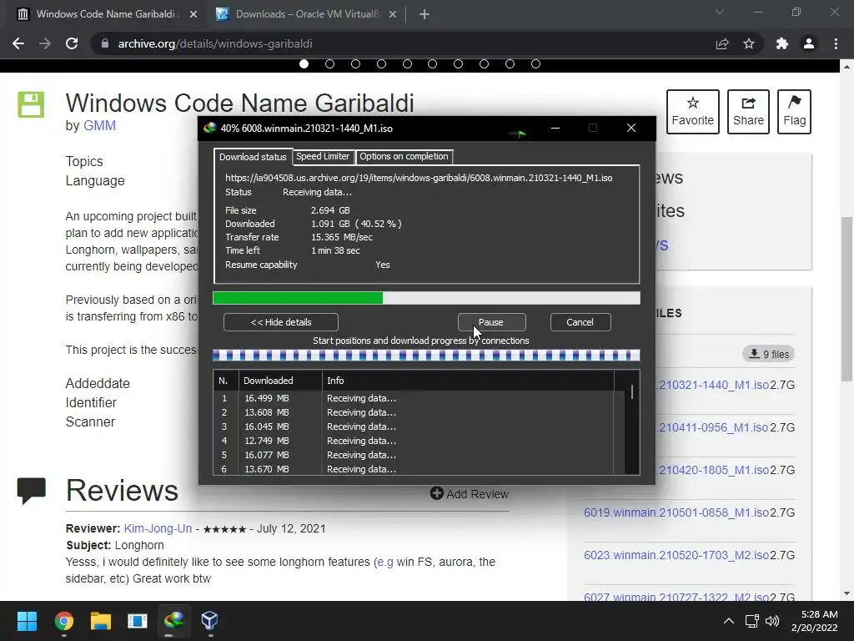Close the download dialog window
This screenshot has width=854, height=641.
click(x=631, y=128)
